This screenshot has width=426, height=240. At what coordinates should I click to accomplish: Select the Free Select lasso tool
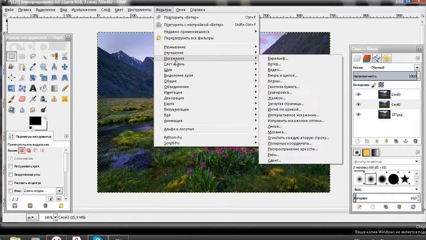(x=33, y=56)
